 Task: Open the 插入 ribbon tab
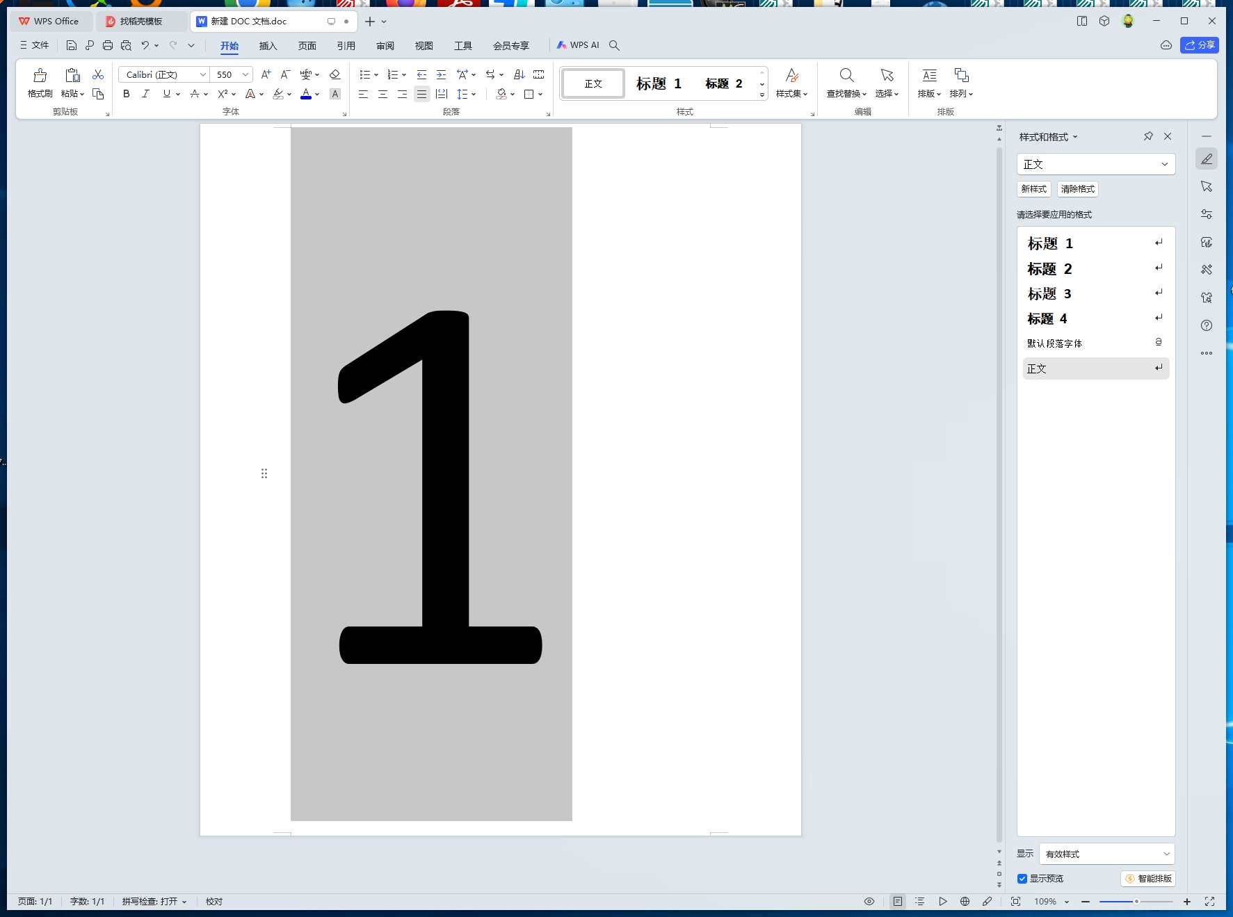coord(268,45)
